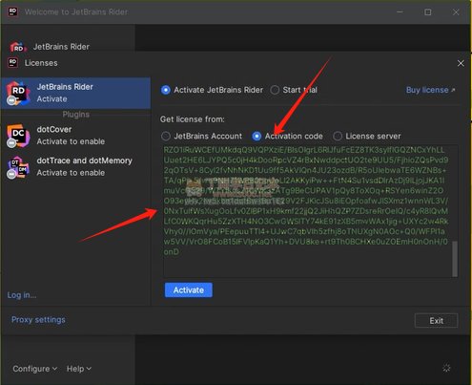
Task: Close the Welcome to JetBrains Rider window
Action: 456,12
